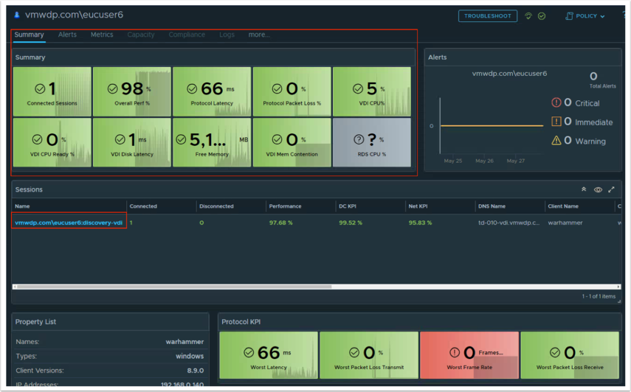Toggle the eye visibility icon in Sessions panel
The width and height of the screenshot is (631, 392).
coord(598,189)
